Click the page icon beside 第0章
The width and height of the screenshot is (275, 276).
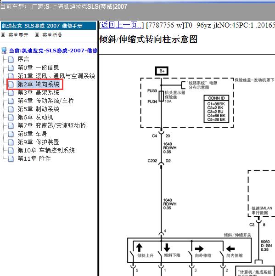[x=11, y=68]
